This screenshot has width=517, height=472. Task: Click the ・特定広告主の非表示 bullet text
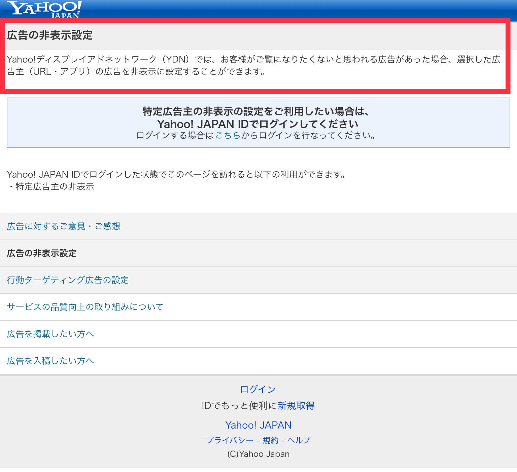pyautogui.click(x=50, y=186)
